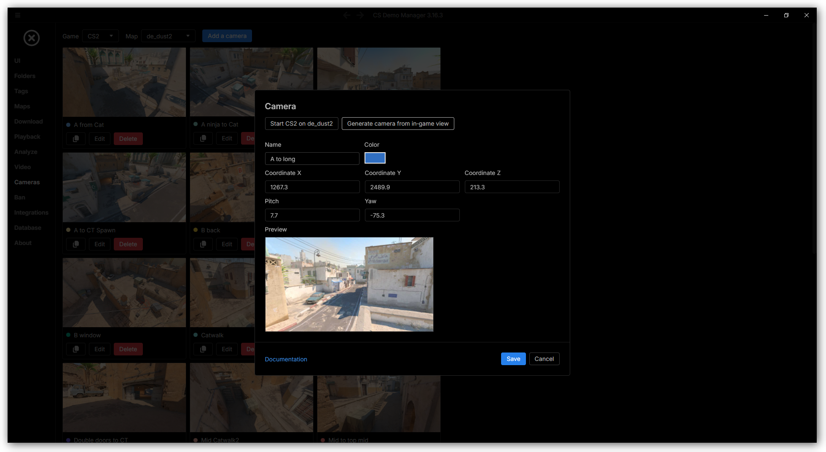826x452 pixels.
Task: Click the forward navigation arrow
Action: pos(360,15)
